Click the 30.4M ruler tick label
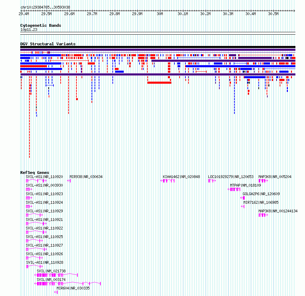The height and width of the screenshot is (296, 305). [x=251, y=14]
